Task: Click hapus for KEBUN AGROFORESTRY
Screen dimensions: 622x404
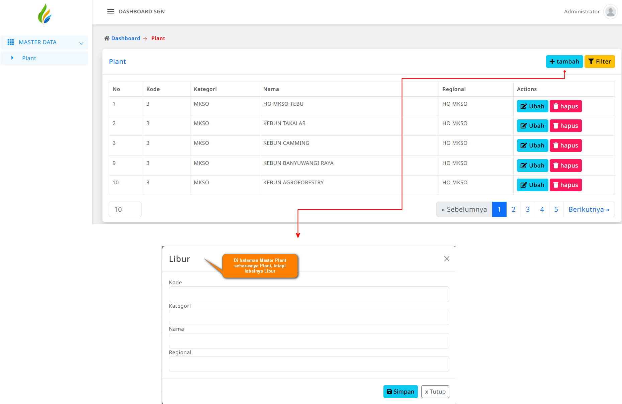Action: 565,185
